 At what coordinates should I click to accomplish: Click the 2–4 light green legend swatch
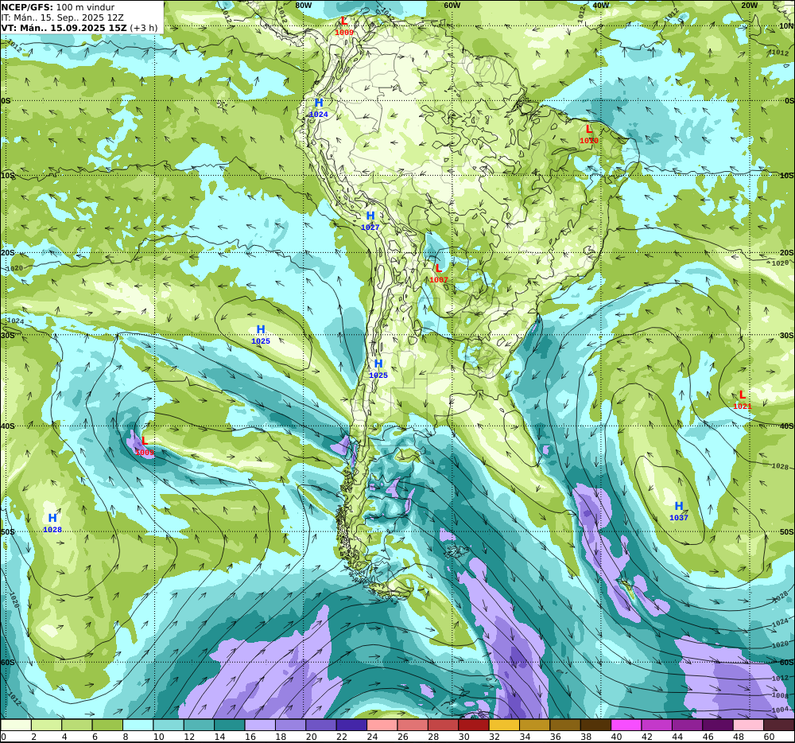(x=47, y=725)
